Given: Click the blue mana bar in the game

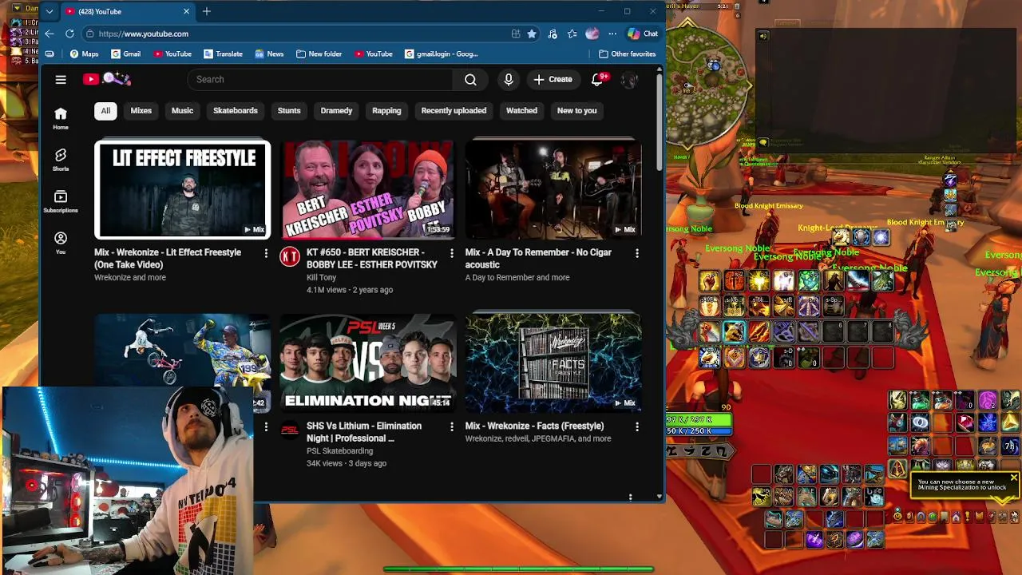Looking at the screenshot, I should (699, 430).
